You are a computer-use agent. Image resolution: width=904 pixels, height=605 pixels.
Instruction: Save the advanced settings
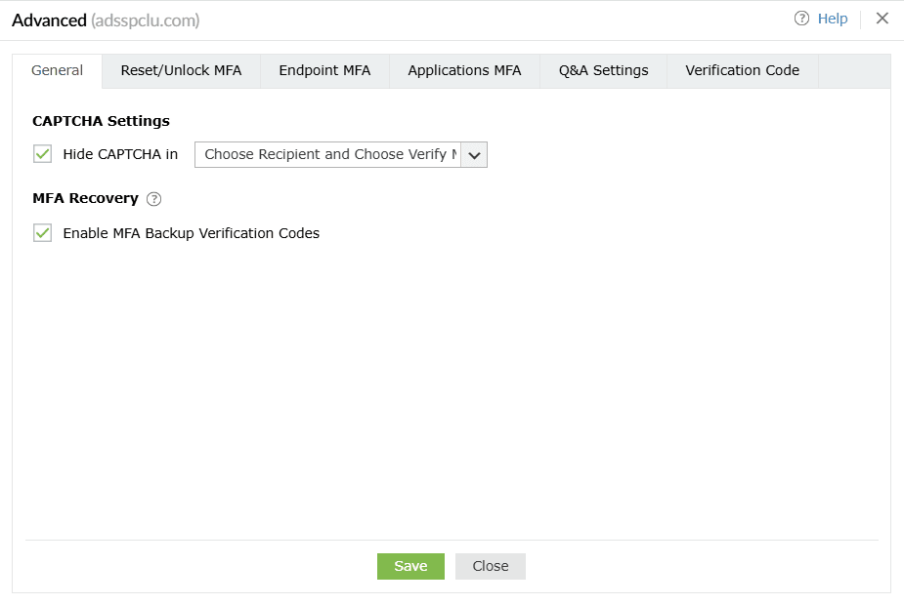point(410,566)
